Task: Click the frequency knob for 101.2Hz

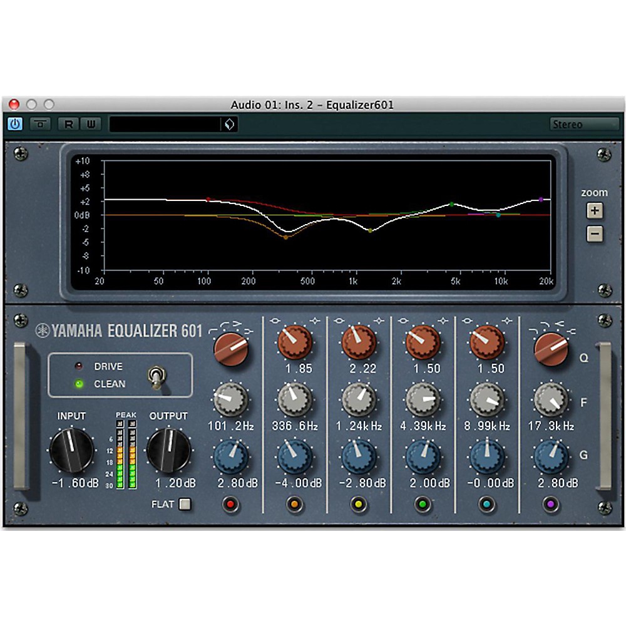Action: [230, 399]
